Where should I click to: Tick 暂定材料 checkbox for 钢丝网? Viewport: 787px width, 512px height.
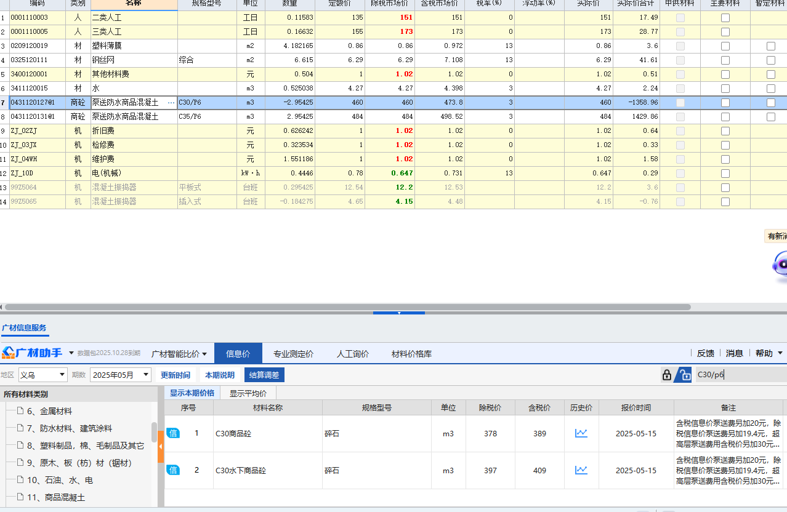[771, 60]
